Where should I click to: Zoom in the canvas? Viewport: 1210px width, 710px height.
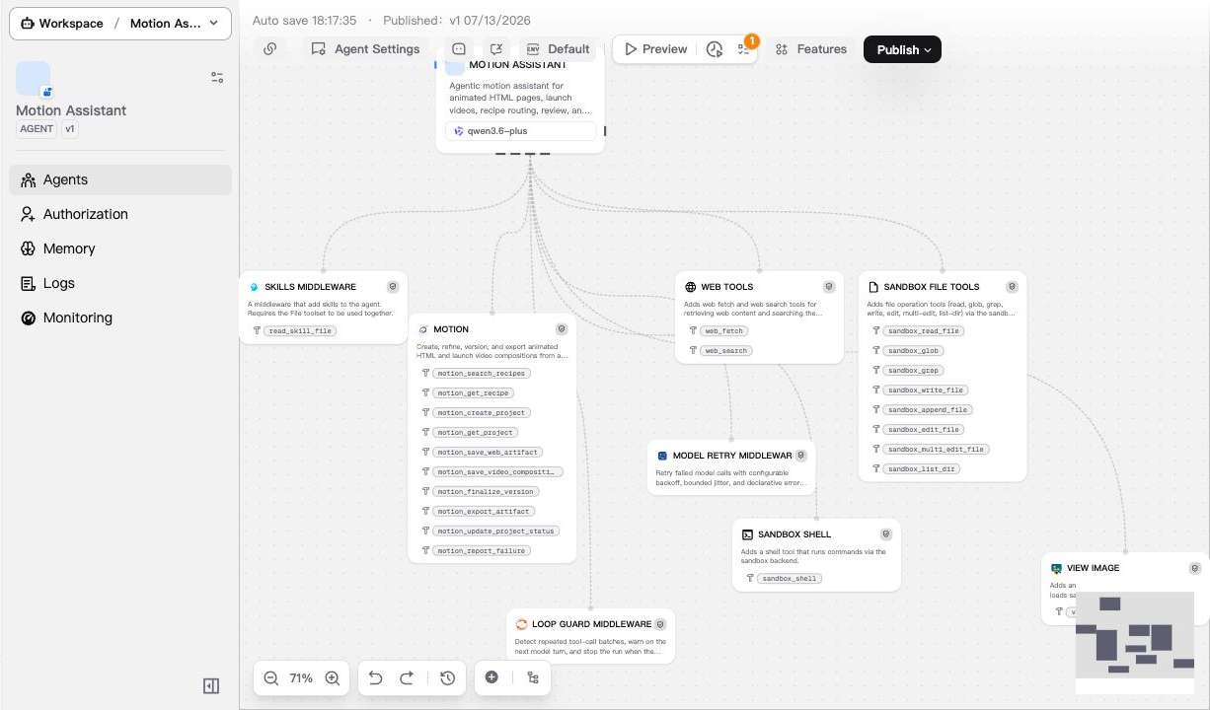point(333,678)
